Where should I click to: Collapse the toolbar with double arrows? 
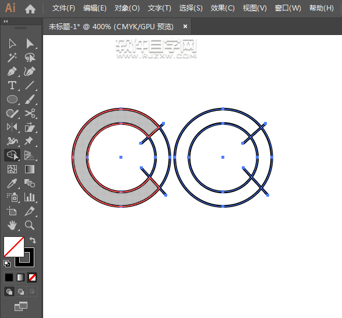click(6, 22)
